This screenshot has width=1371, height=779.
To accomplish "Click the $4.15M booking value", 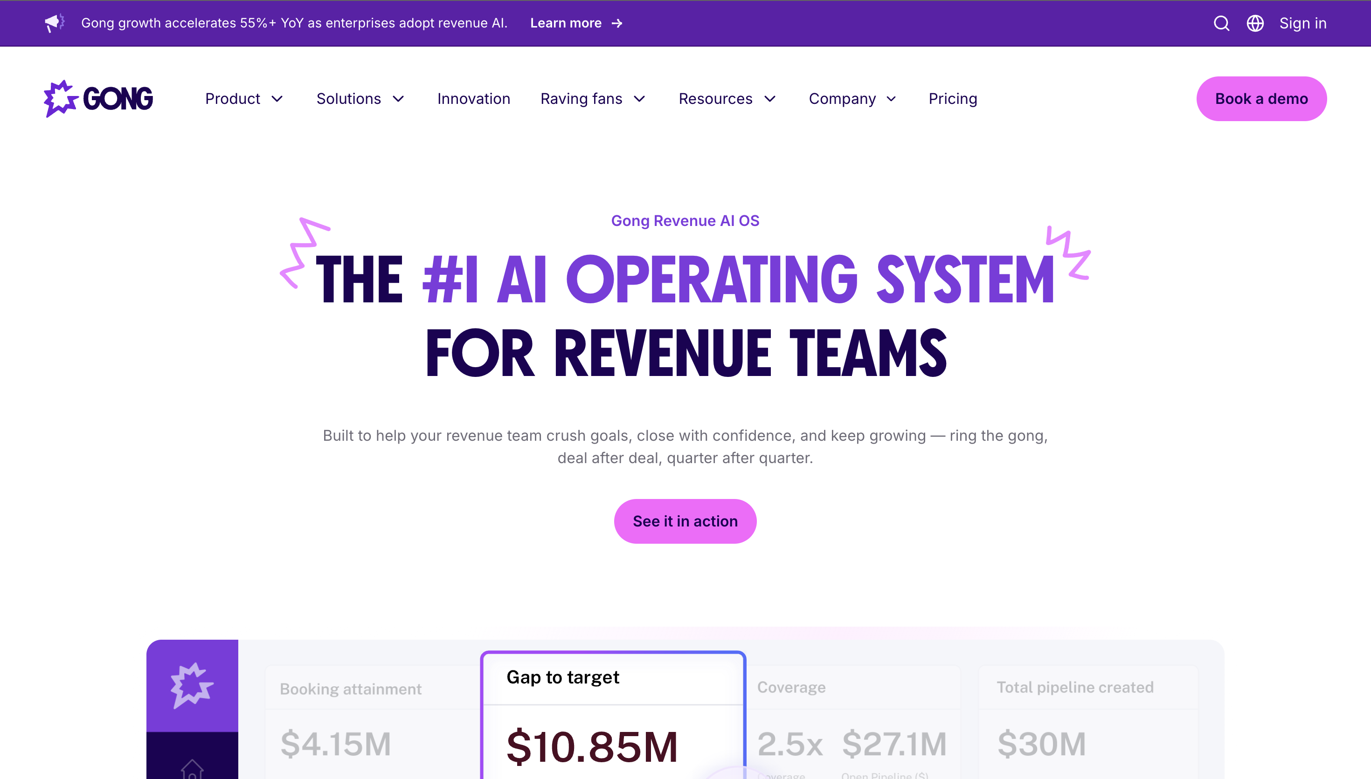I will [x=336, y=744].
